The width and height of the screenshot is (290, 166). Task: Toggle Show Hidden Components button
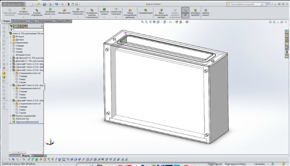point(92,13)
